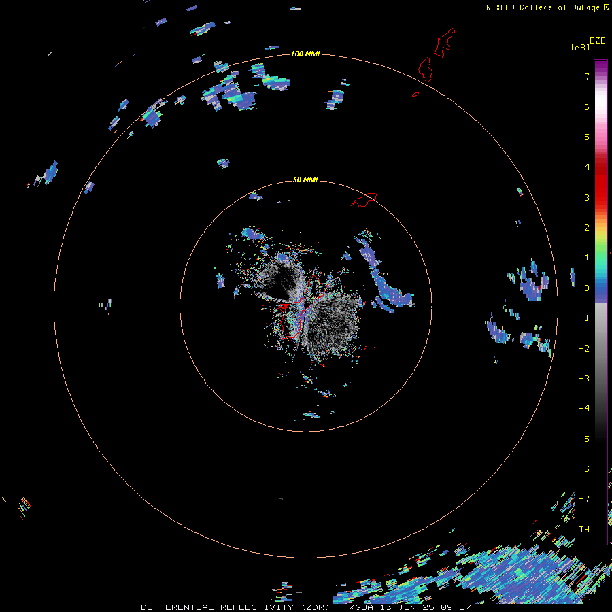Click the 0 dB tick label on scale
The image size is (612, 612).
click(x=587, y=288)
